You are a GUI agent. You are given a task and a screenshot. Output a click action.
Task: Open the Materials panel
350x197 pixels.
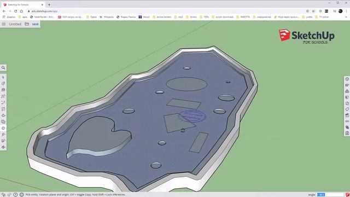[347, 97]
